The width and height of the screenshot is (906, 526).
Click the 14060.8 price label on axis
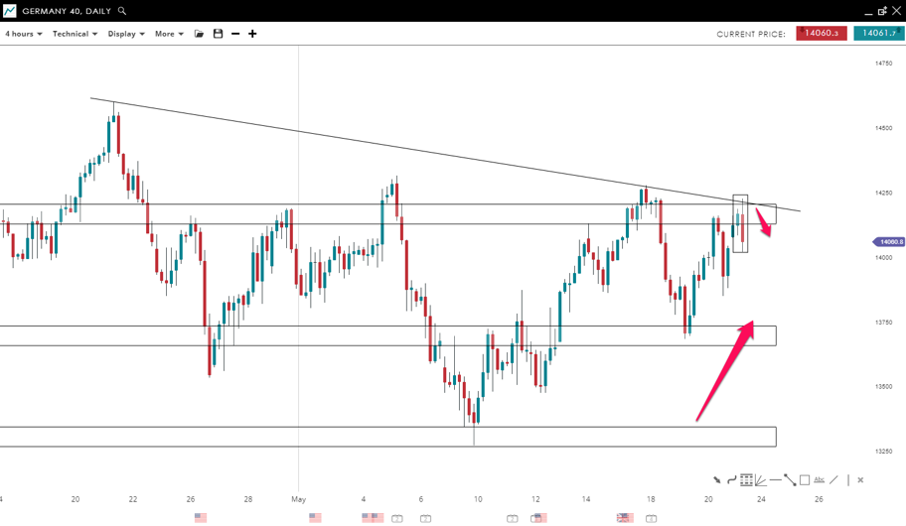[x=889, y=242]
